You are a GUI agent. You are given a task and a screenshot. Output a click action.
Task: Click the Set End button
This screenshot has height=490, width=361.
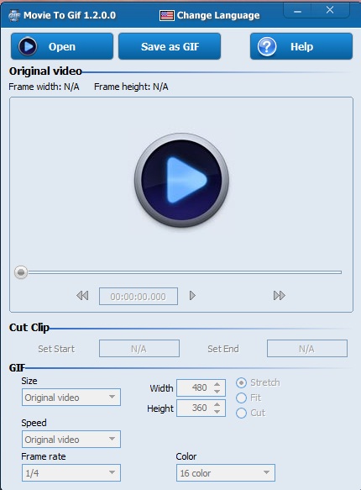pyautogui.click(x=223, y=349)
